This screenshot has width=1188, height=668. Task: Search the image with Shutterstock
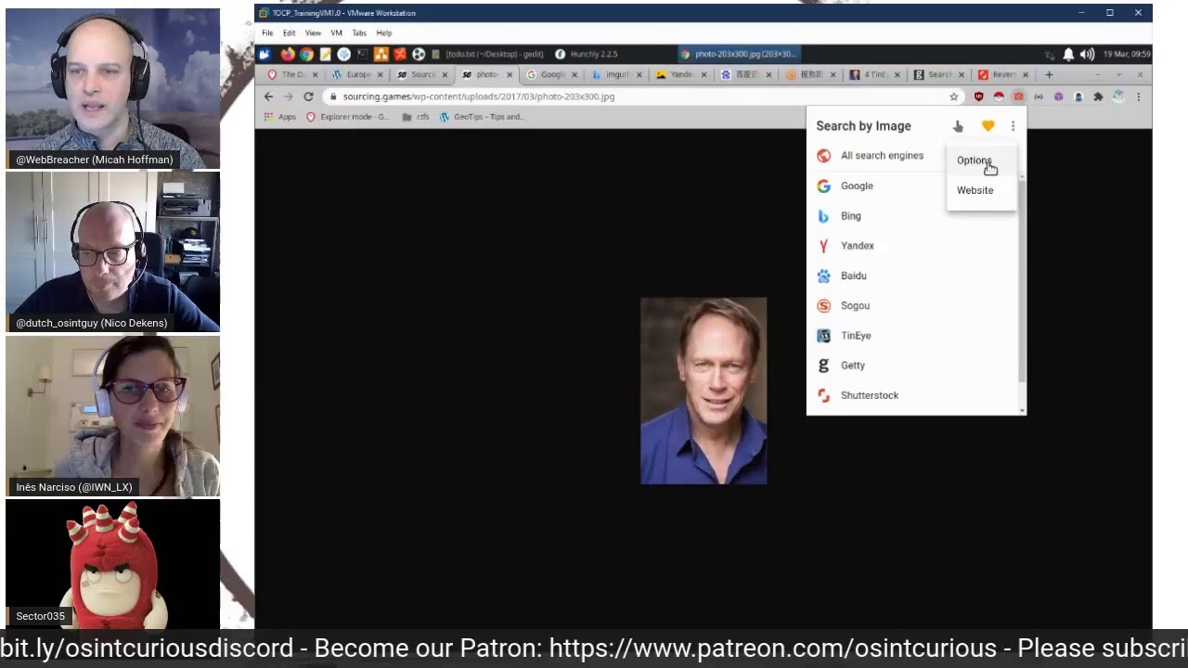913,395
